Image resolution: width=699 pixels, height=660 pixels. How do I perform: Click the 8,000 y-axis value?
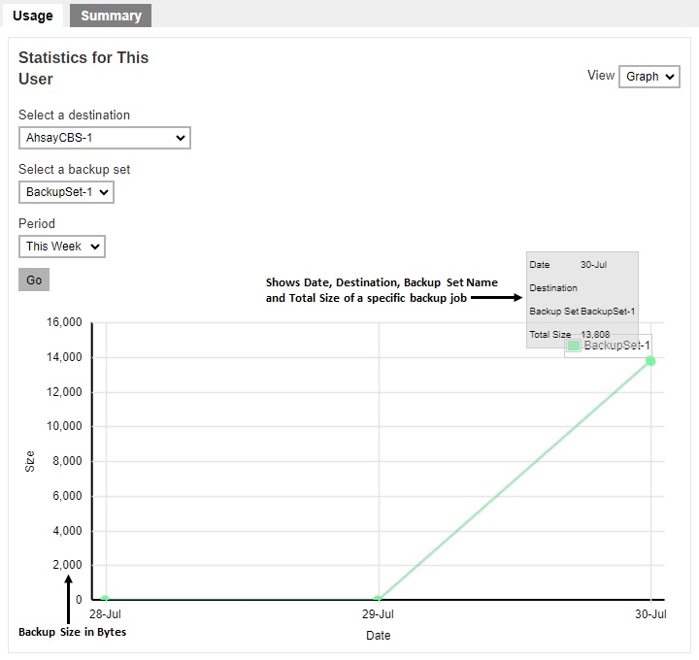67,461
